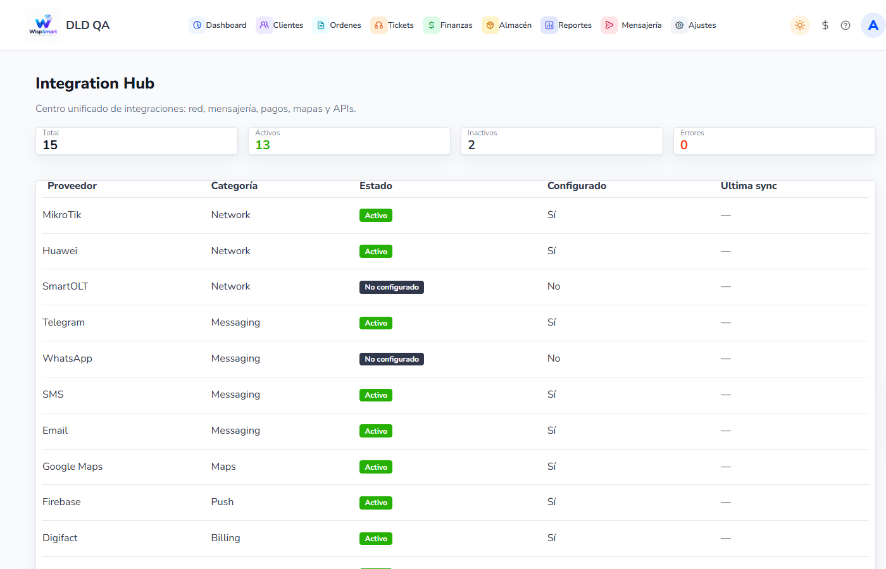Image resolution: width=886 pixels, height=569 pixels.
Task: Open the Reportes section
Action: point(566,25)
